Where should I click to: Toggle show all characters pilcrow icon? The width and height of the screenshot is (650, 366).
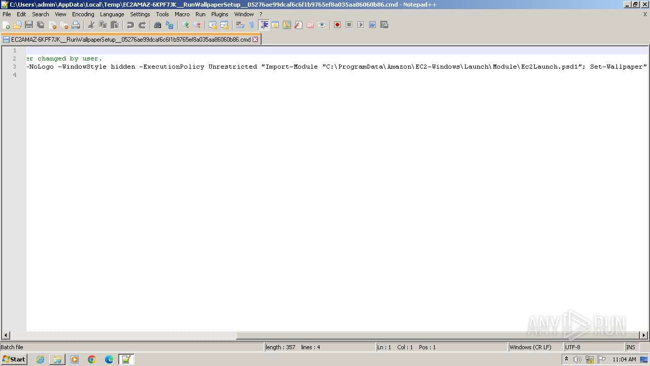[x=252, y=25]
